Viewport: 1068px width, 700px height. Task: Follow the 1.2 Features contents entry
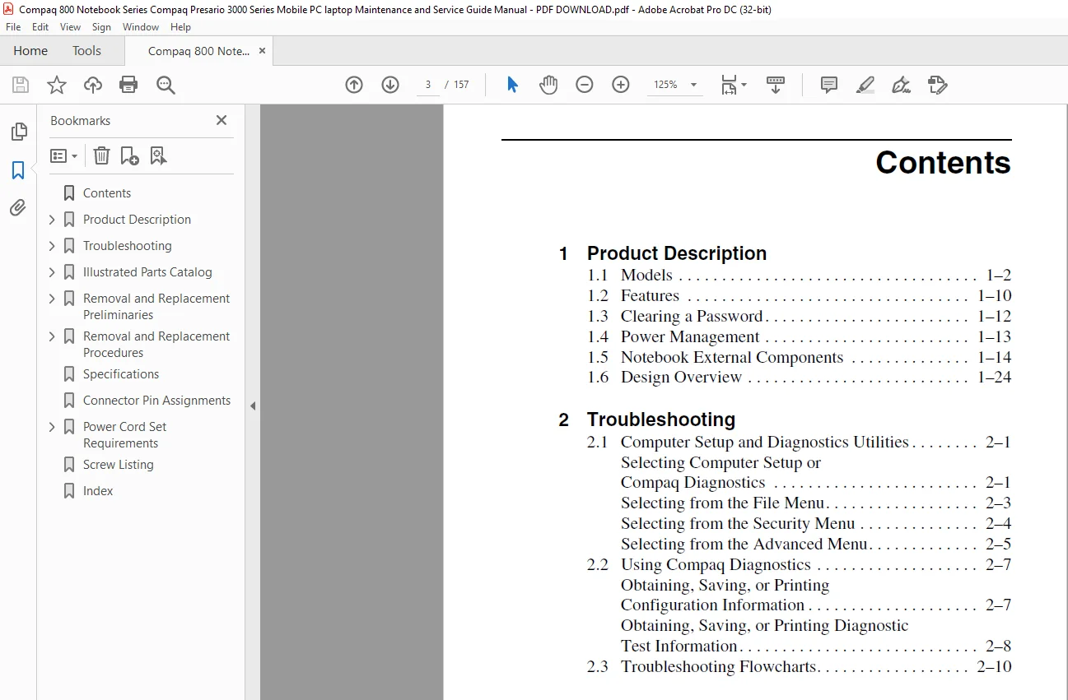pos(799,296)
